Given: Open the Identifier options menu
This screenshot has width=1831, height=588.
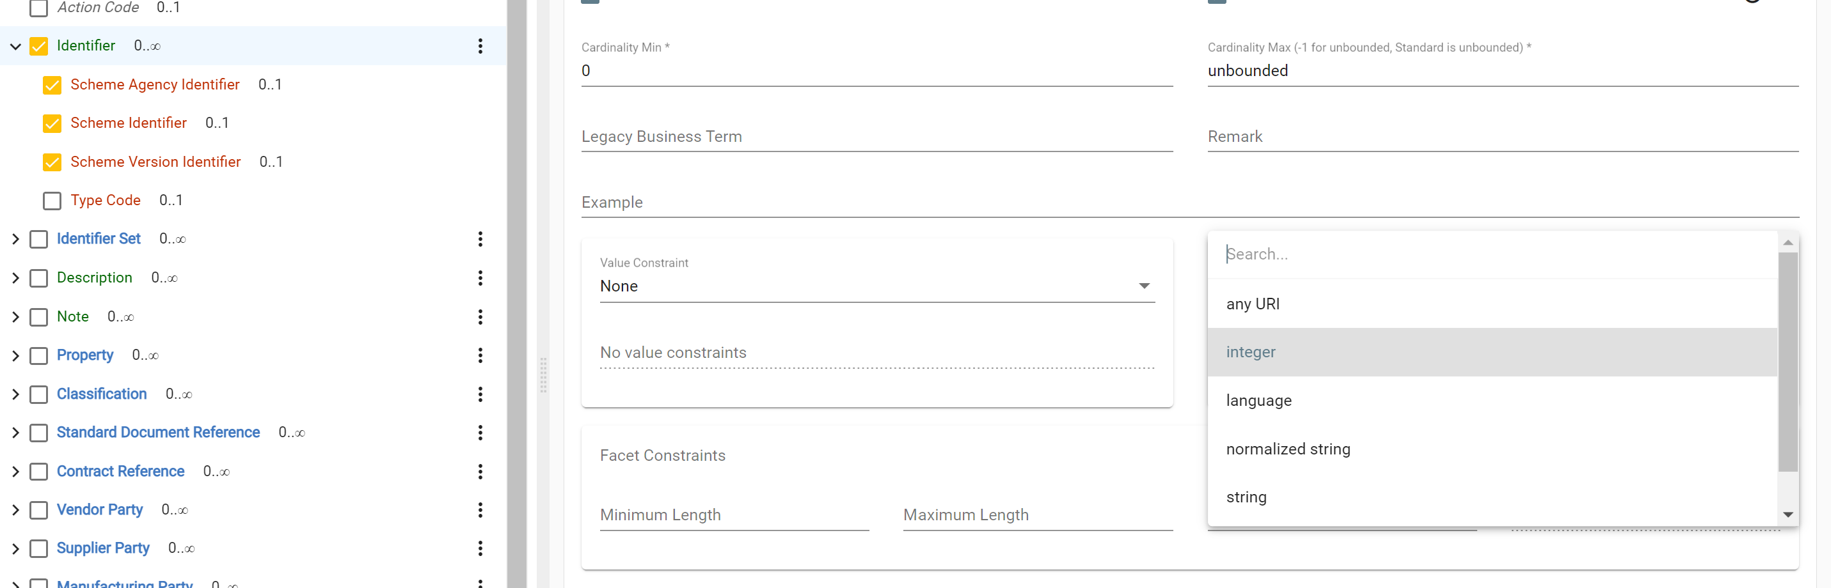Looking at the screenshot, I should pos(481,46).
